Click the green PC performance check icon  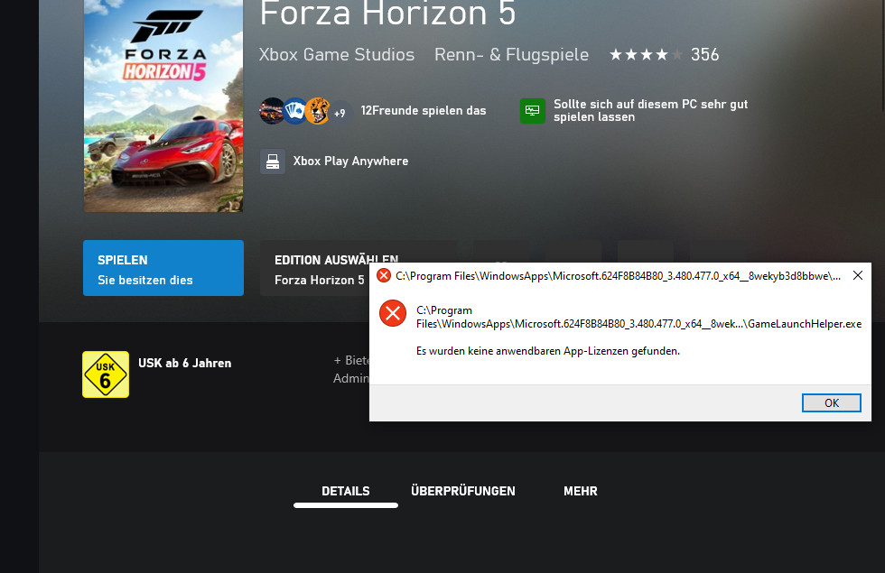pyautogui.click(x=532, y=110)
